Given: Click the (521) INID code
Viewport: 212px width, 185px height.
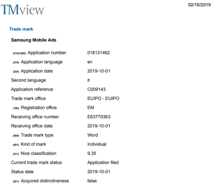Looking at the screenshot, I should click(16, 181).
